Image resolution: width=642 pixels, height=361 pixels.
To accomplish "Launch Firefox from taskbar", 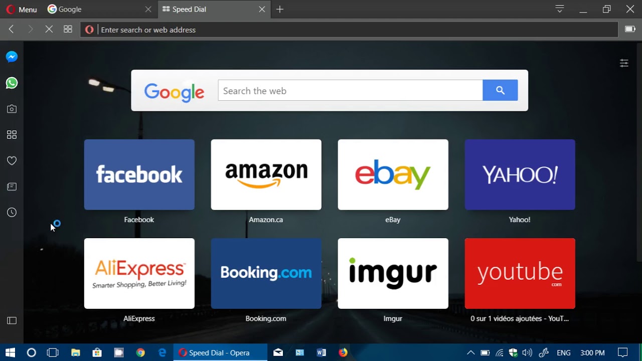I will (343, 352).
